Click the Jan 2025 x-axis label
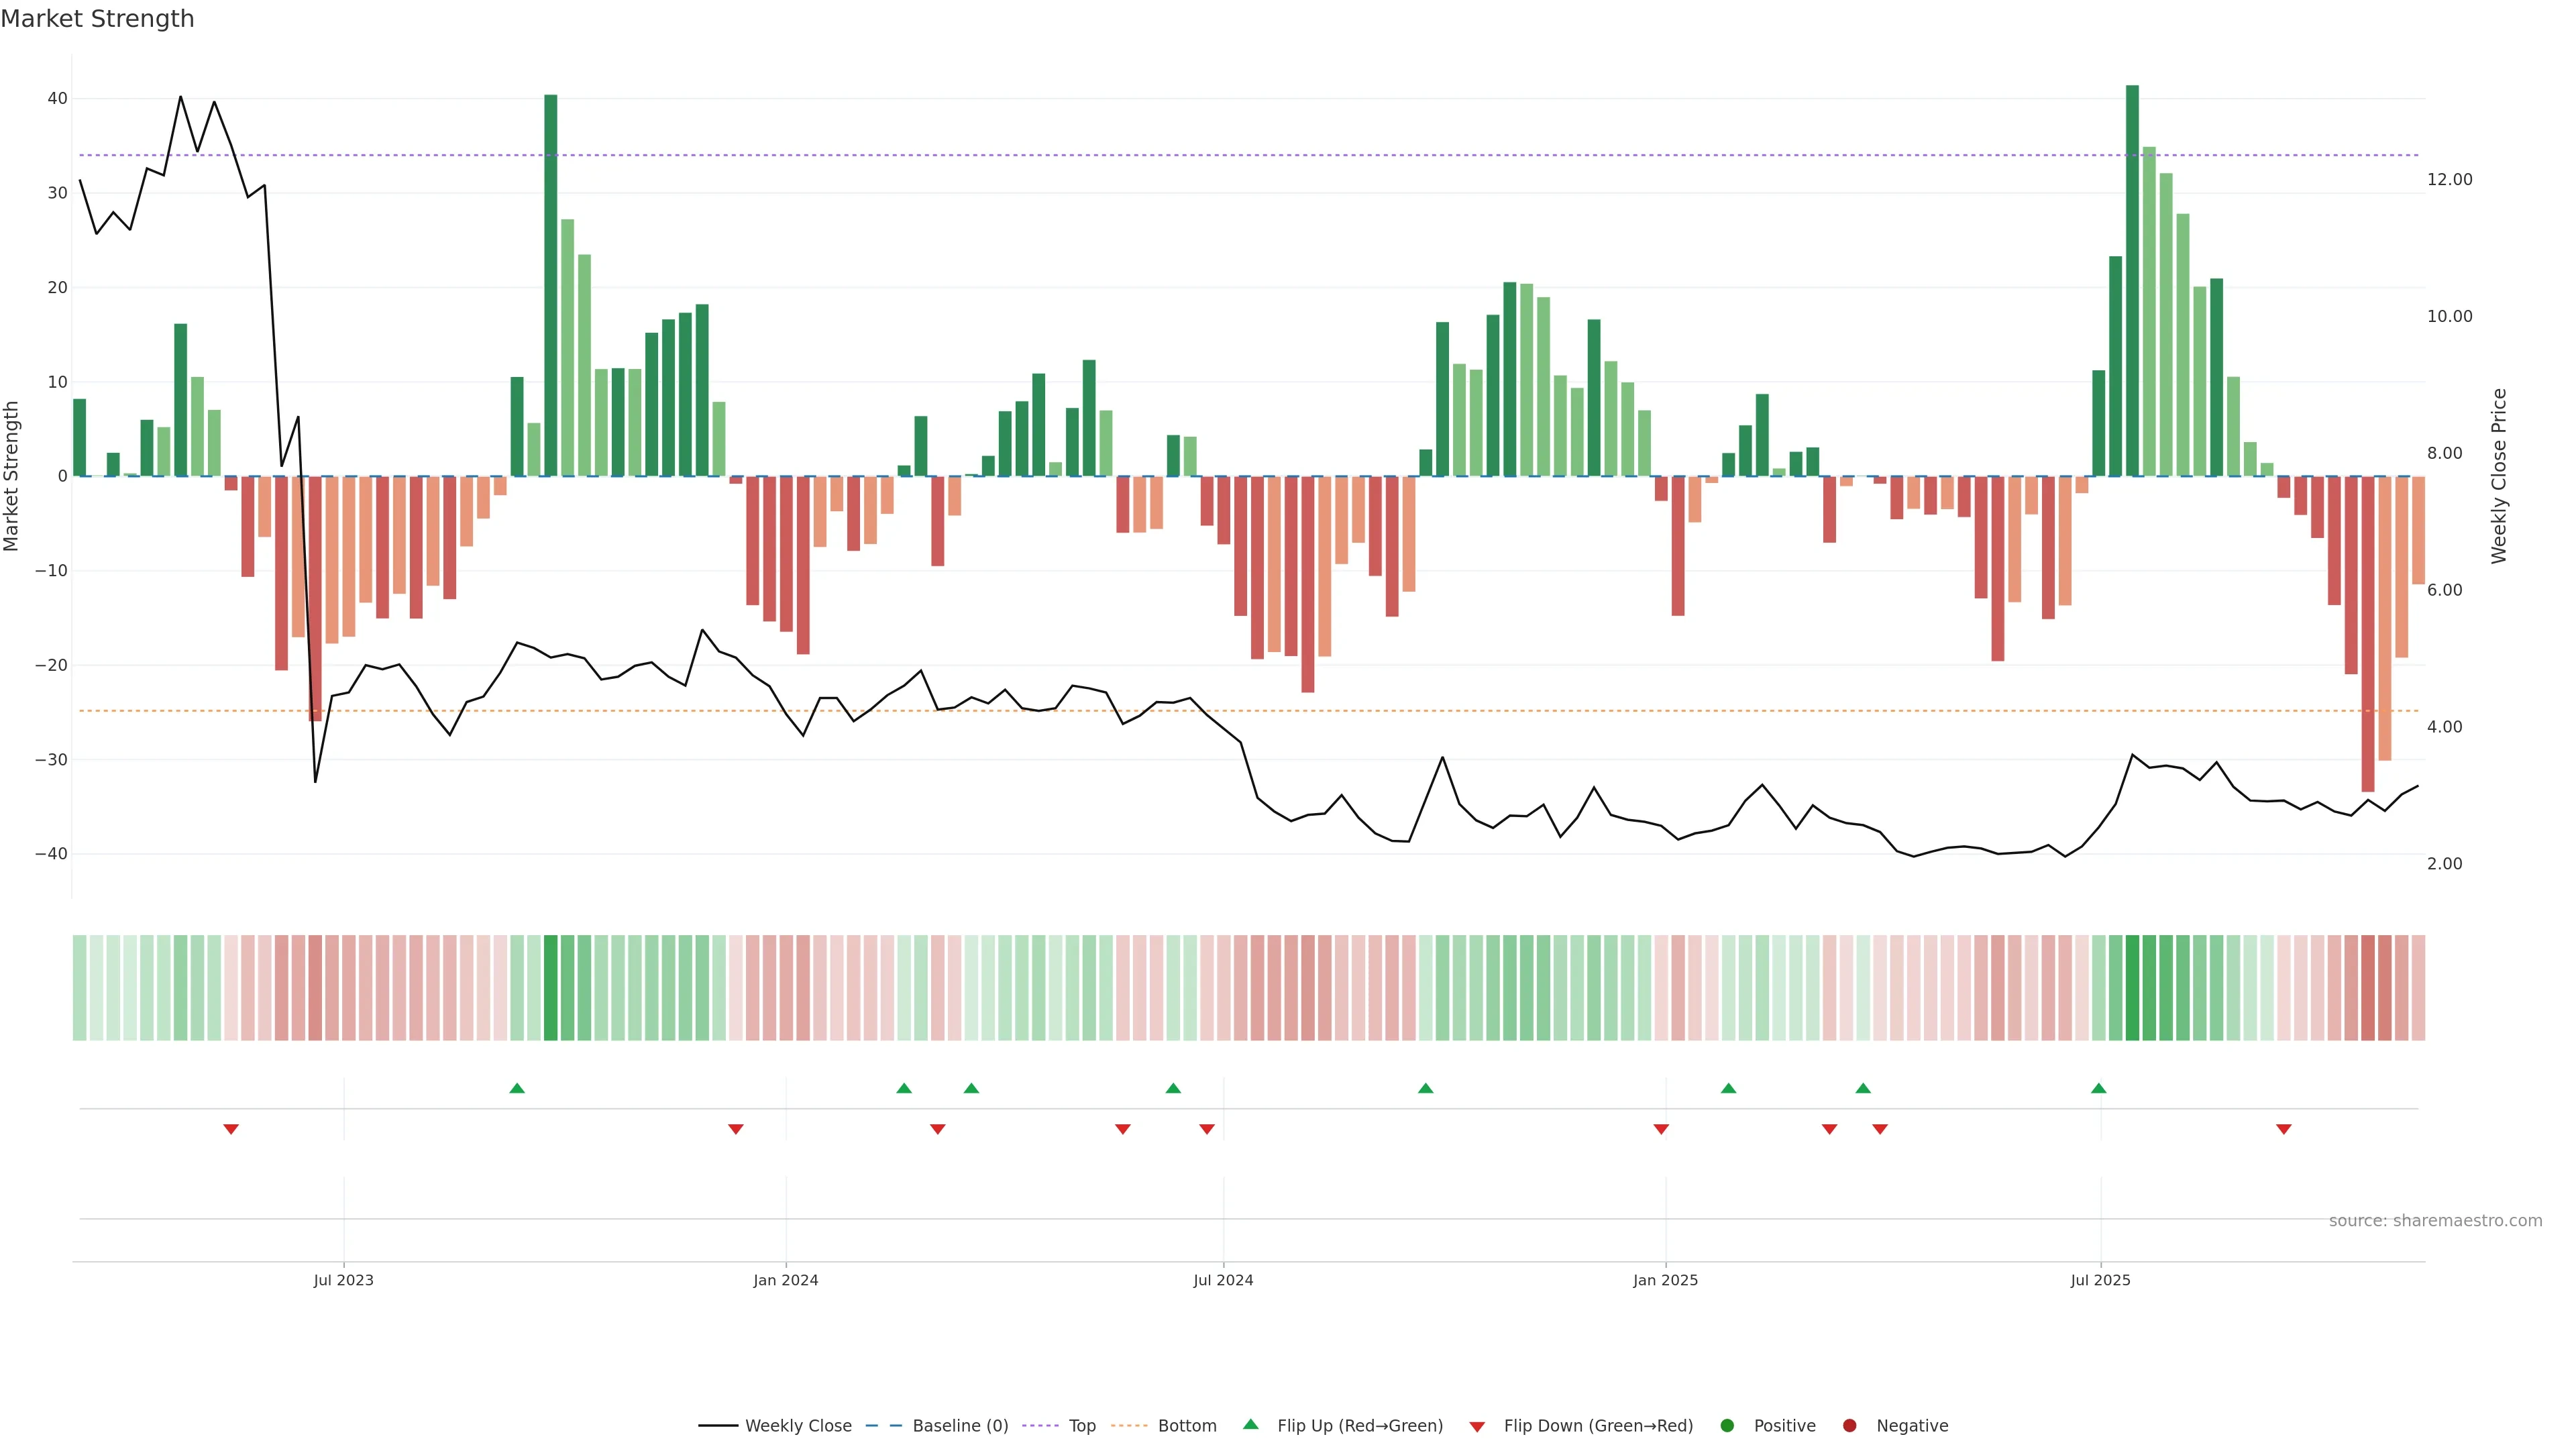Viewport: 2576px width, 1449px height. click(1665, 1280)
